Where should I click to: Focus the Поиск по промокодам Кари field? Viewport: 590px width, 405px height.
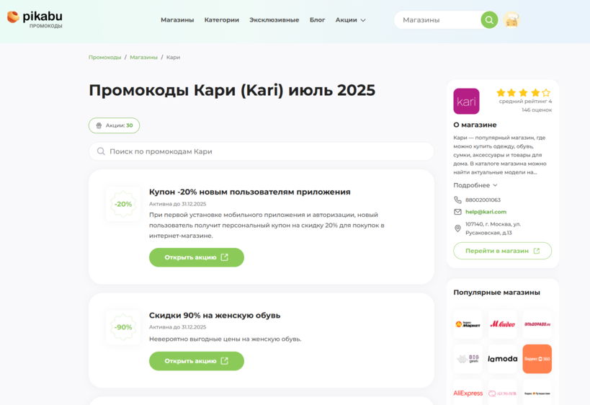[261, 151]
